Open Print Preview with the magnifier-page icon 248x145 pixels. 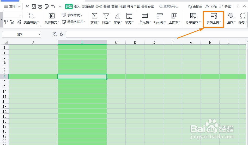[x=47, y=6]
